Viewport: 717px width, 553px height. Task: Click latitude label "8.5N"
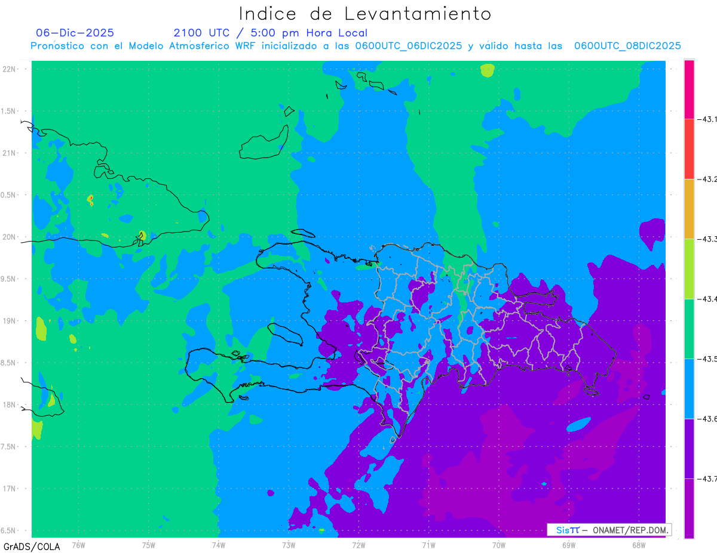pyautogui.click(x=8, y=363)
